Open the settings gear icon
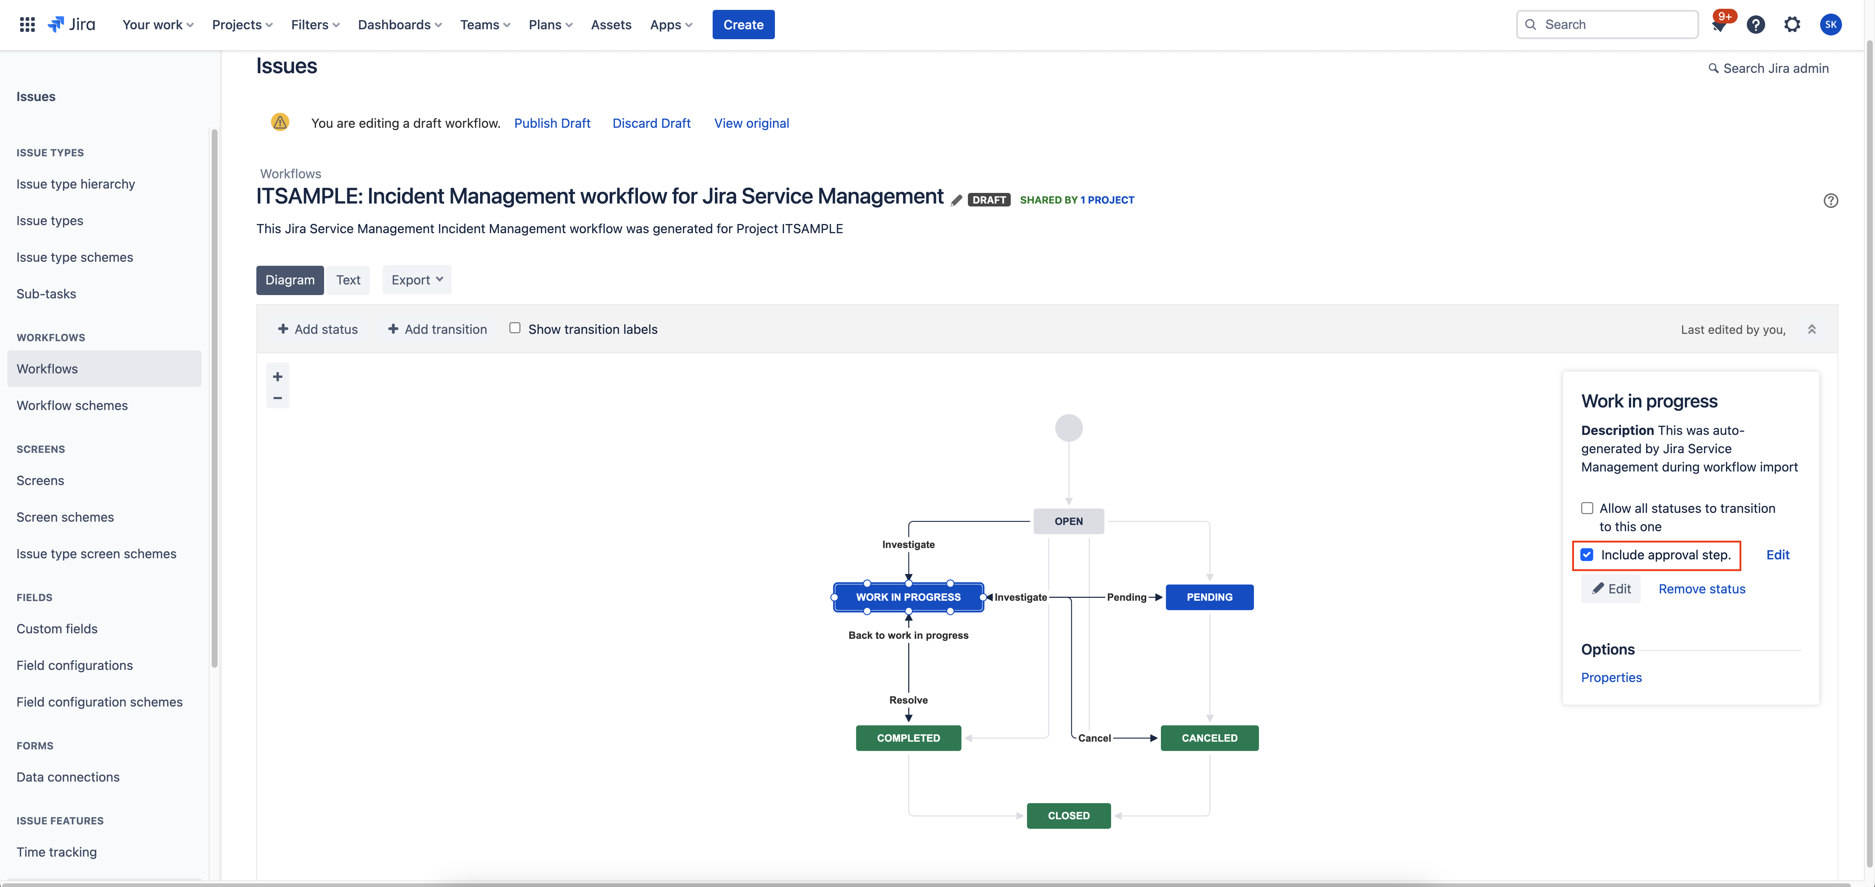This screenshot has height=887, width=1875. [x=1792, y=25]
